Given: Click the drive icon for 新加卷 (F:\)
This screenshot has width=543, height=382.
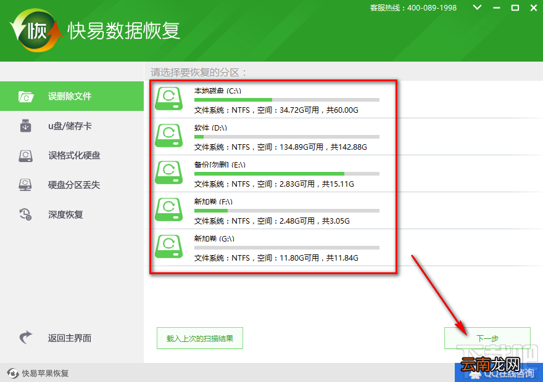Looking at the screenshot, I should [x=168, y=209].
